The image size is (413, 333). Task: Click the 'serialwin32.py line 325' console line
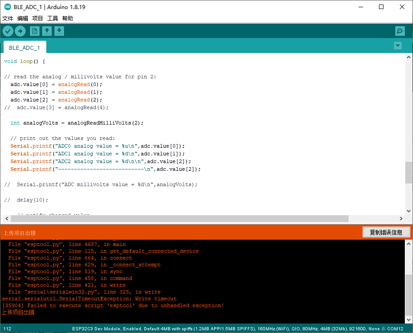pos(84,292)
